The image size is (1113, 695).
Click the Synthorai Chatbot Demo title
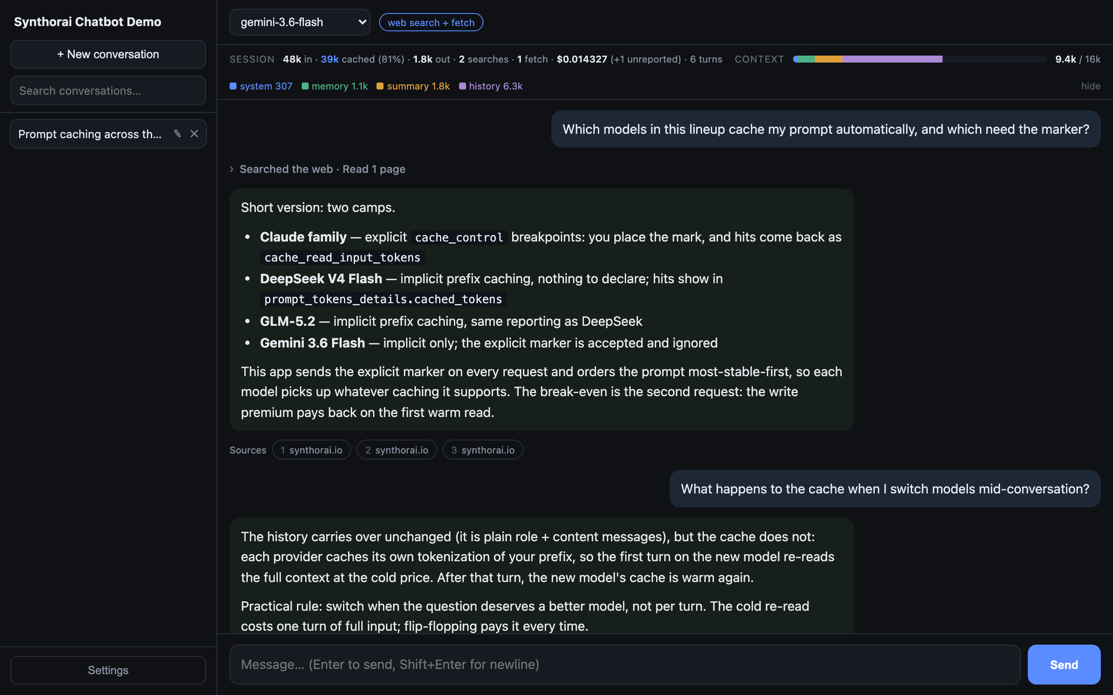point(87,22)
